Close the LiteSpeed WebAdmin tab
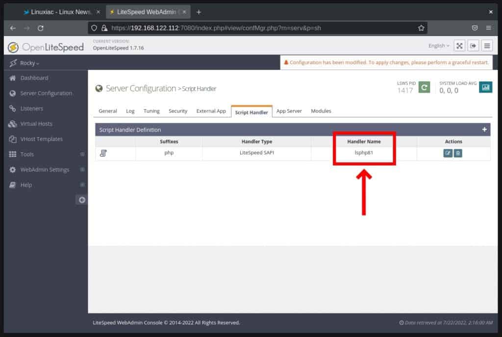 (x=184, y=12)
